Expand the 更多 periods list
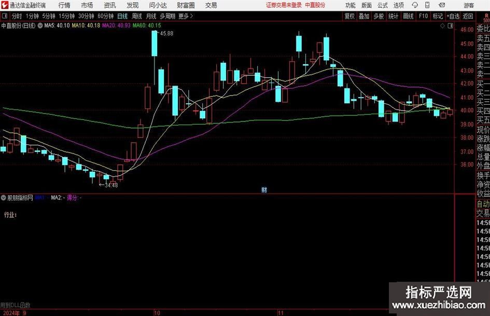This screenshot has height=316, width=490. [186, 16]
